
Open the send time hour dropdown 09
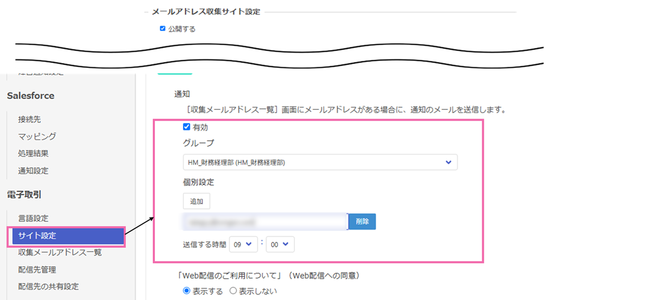click(x=242, y=244)
